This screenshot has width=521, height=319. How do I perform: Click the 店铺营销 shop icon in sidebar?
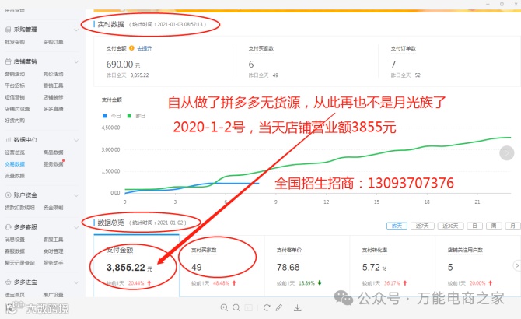coord(8,61)
